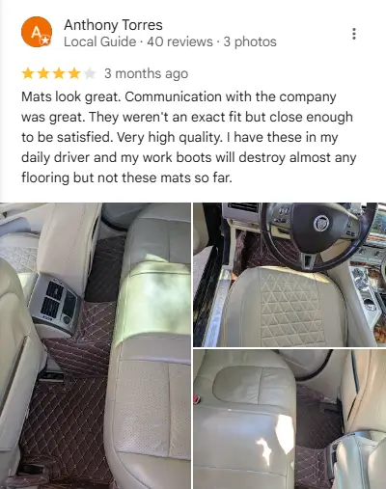Select the 3 photos text
The height and width of the screenshot is (489, 386).
pos(250,41)
